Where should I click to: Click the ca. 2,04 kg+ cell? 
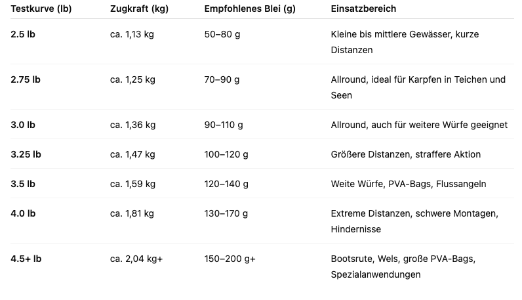(x=136, y=259)
